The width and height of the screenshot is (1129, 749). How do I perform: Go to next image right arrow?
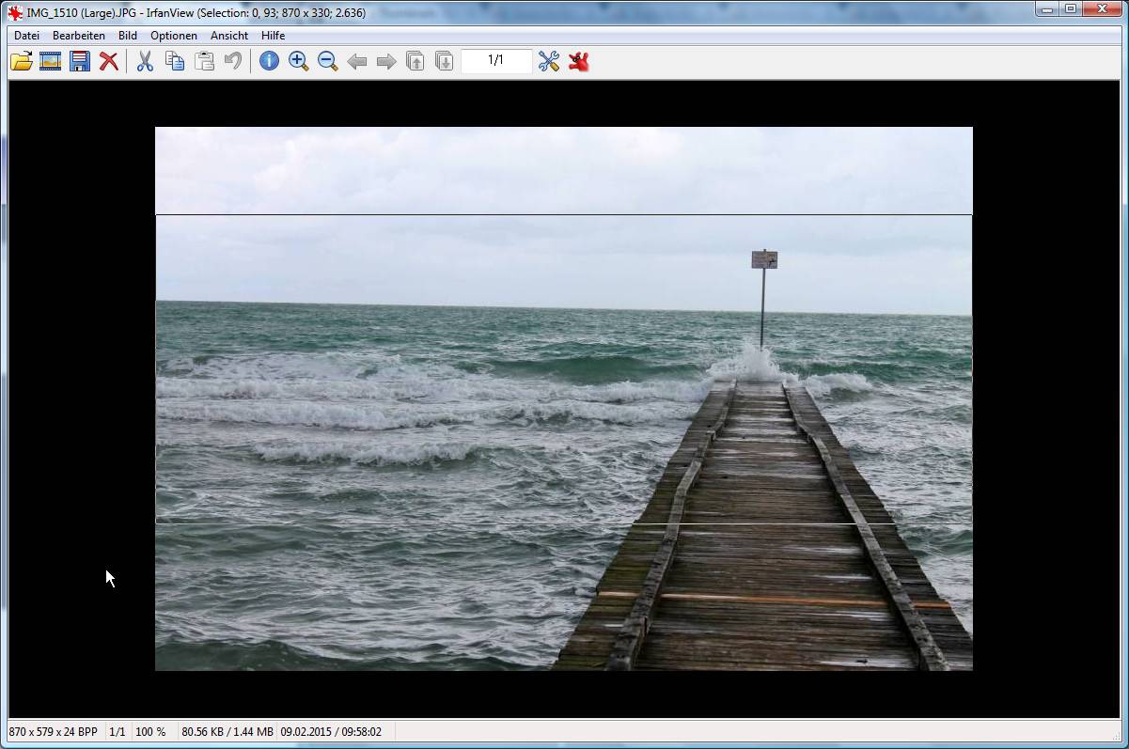386,61
